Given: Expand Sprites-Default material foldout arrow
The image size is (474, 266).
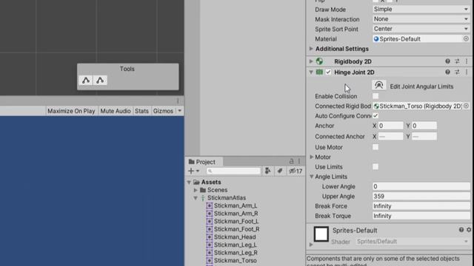Looking at the screenshot, I should point(311,245).
